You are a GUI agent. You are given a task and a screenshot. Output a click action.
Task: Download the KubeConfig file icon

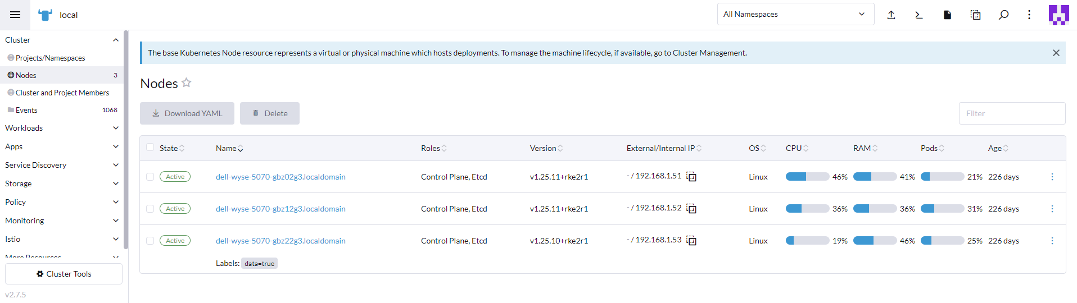[947, 15]
